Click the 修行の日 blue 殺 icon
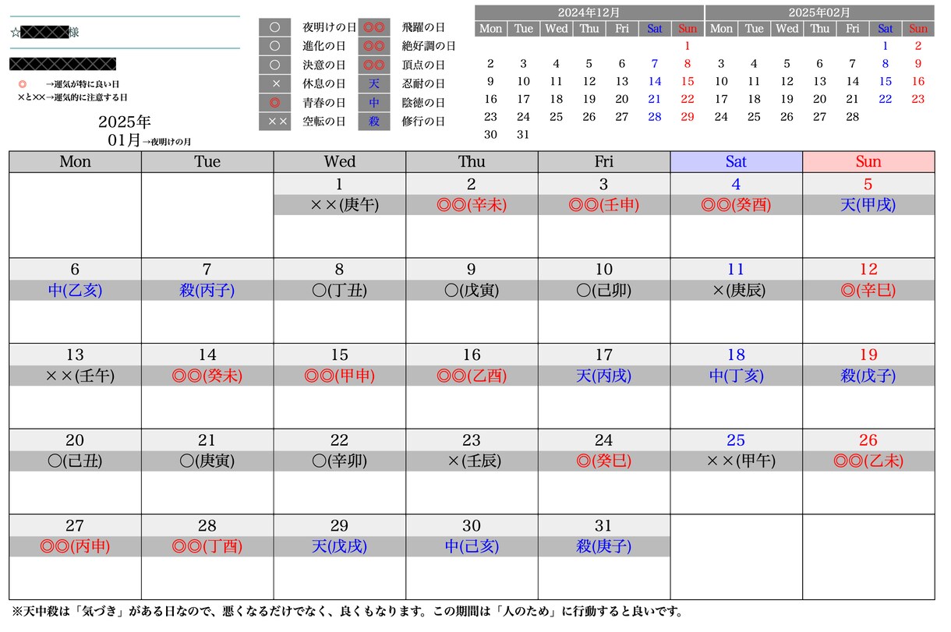Viewport: 951px width, 632px height. pos(374,122)
